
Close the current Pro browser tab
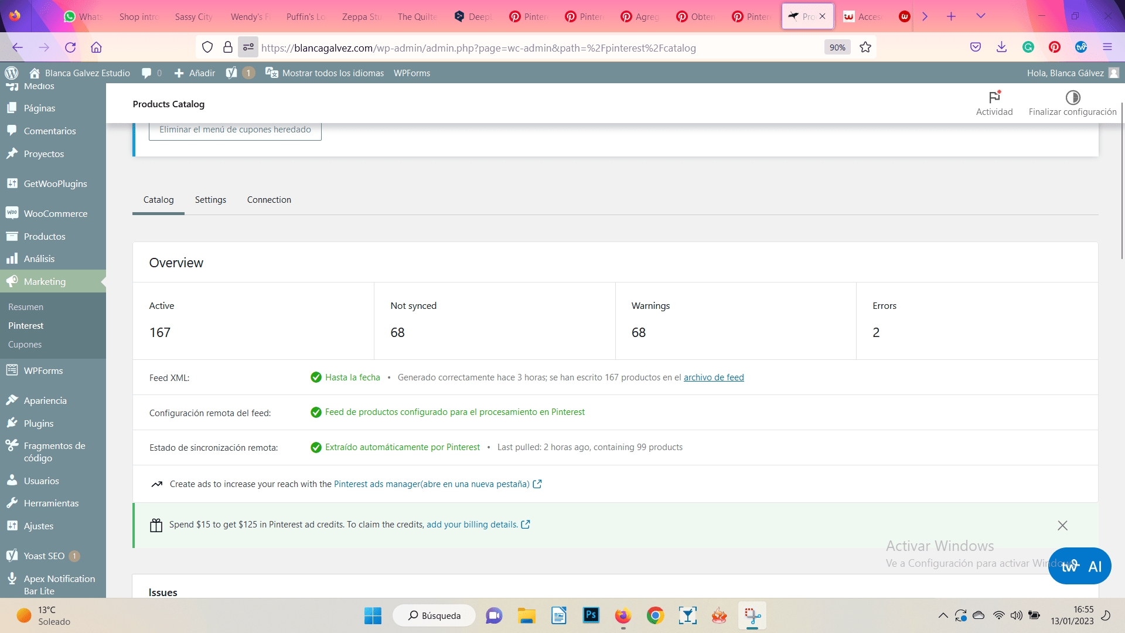823,16
